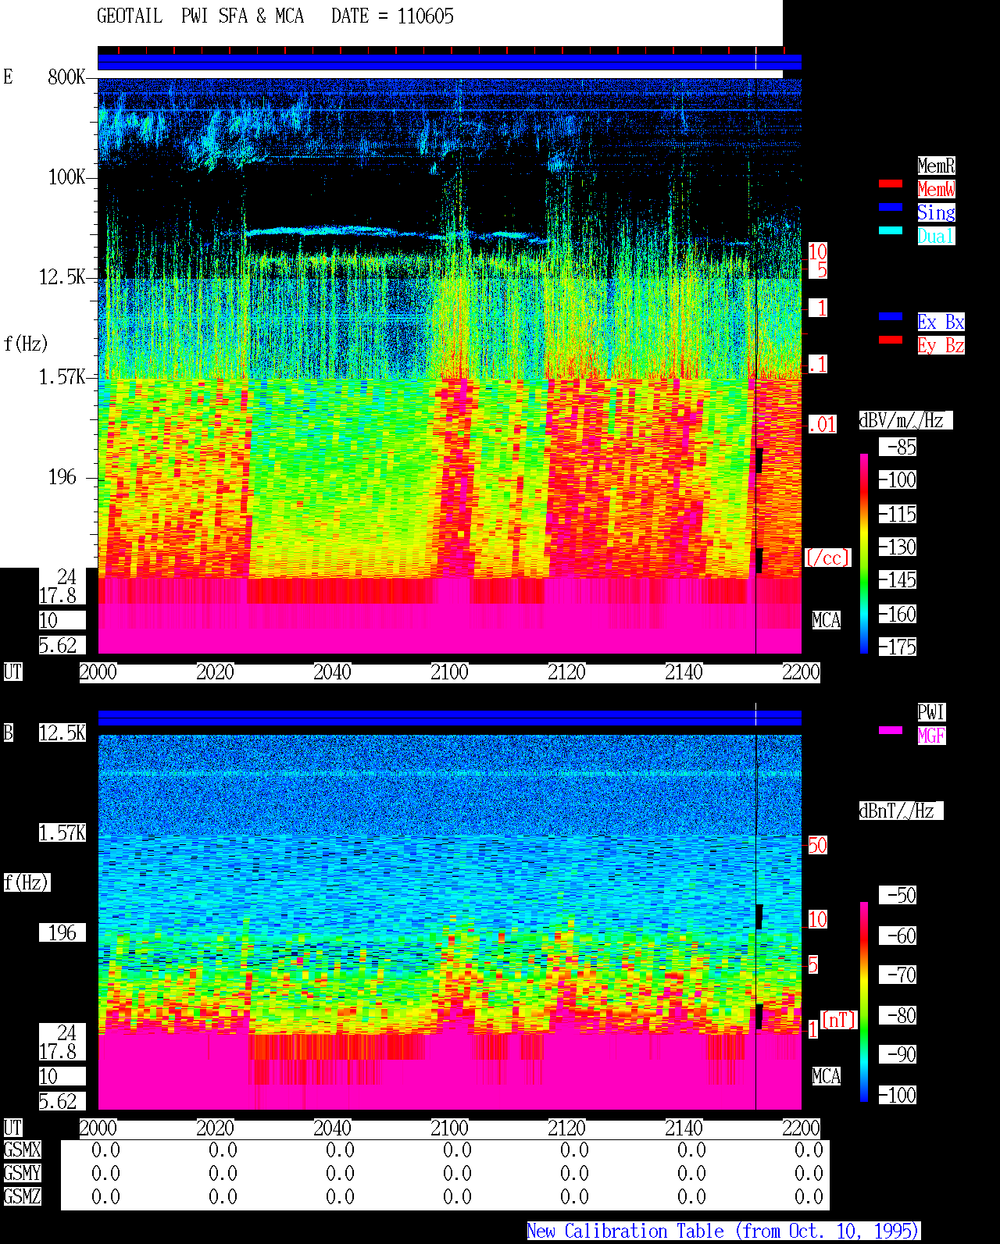Click the 2200 time tick under electric panel

801,672
